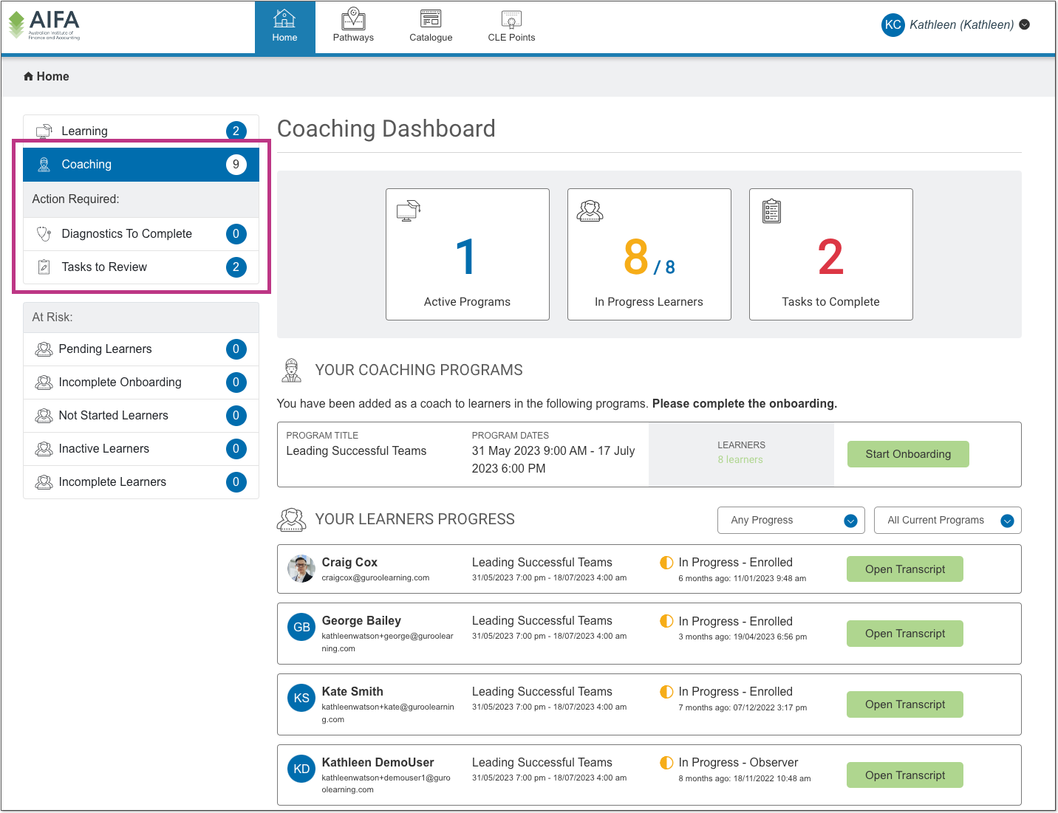Image resolution: width=1058 pixels, height=813 pixels.
Task: Open the Home tab
Action: click(x=284, y=27)
